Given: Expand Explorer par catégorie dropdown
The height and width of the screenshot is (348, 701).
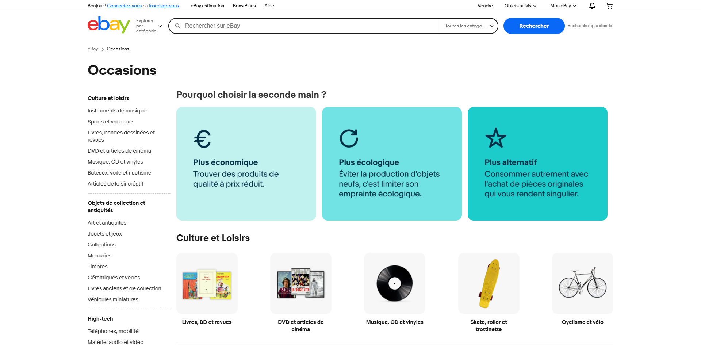Looking at the screenshot, I should pyautogui.click(x=149, y=26).
